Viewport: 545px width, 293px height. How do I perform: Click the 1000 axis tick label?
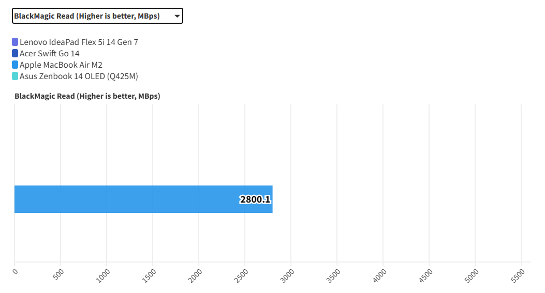[104, 275]
